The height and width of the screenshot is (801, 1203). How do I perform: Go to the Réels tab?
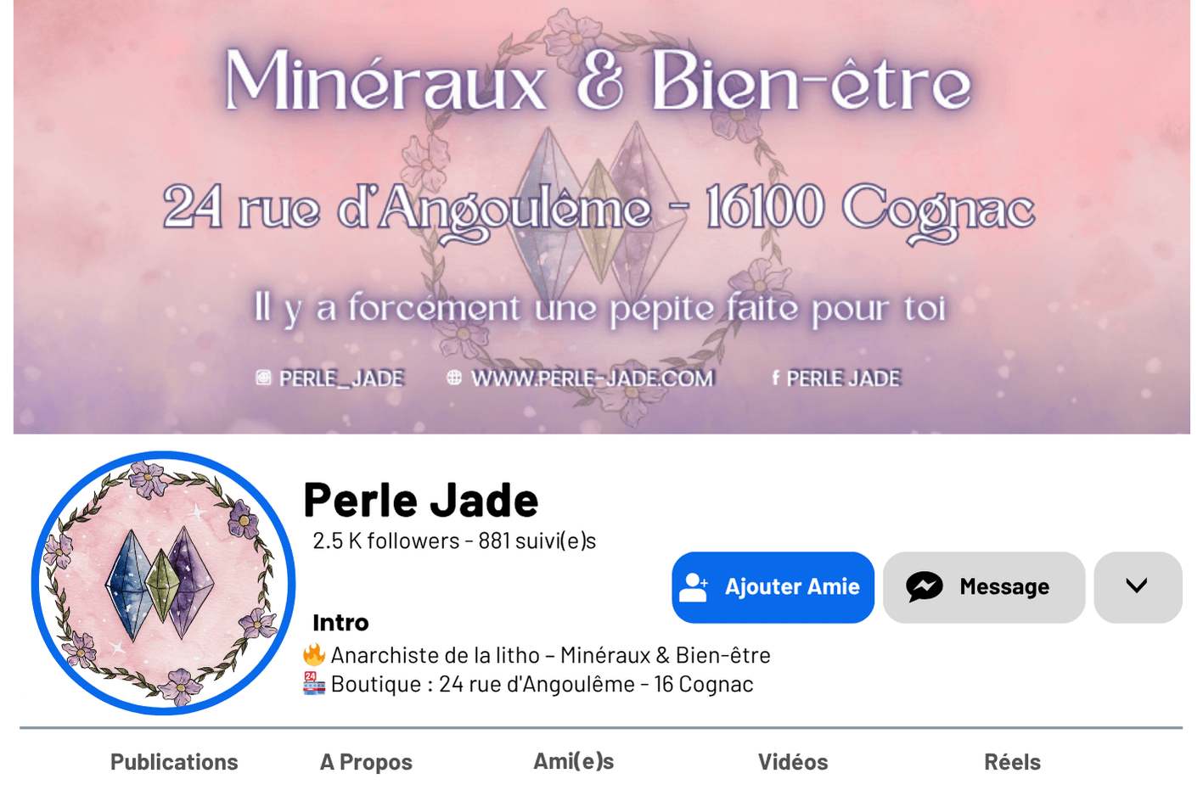point(1012,762)
